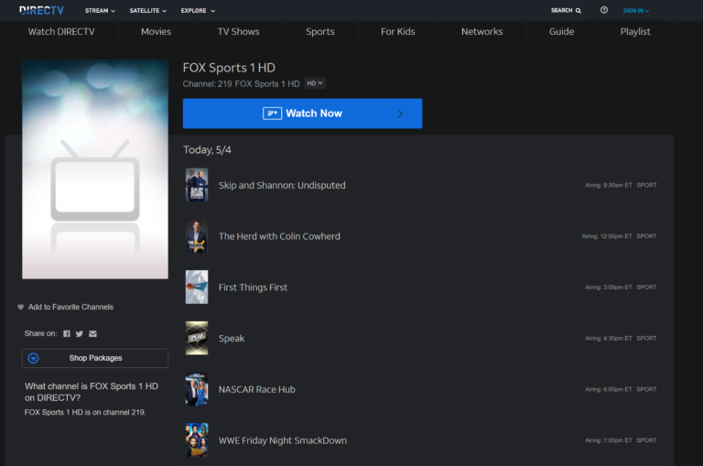Open the help question mark icon
703x466 pixels.
pyautogui.click(x=604, y=11)
